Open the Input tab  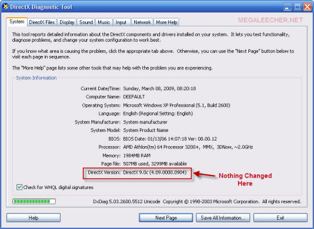pos(121,22)
